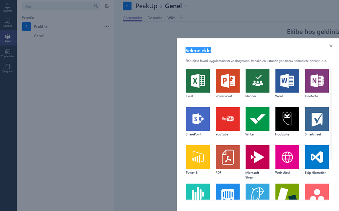
Task: Open Genel channel options in header
Action: click(x=186, y=6)
